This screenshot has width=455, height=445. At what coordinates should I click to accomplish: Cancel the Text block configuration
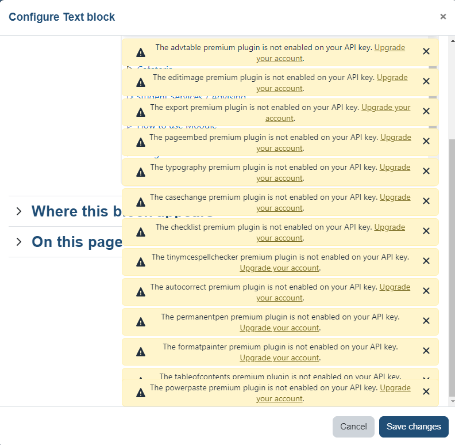click(353, 427)
